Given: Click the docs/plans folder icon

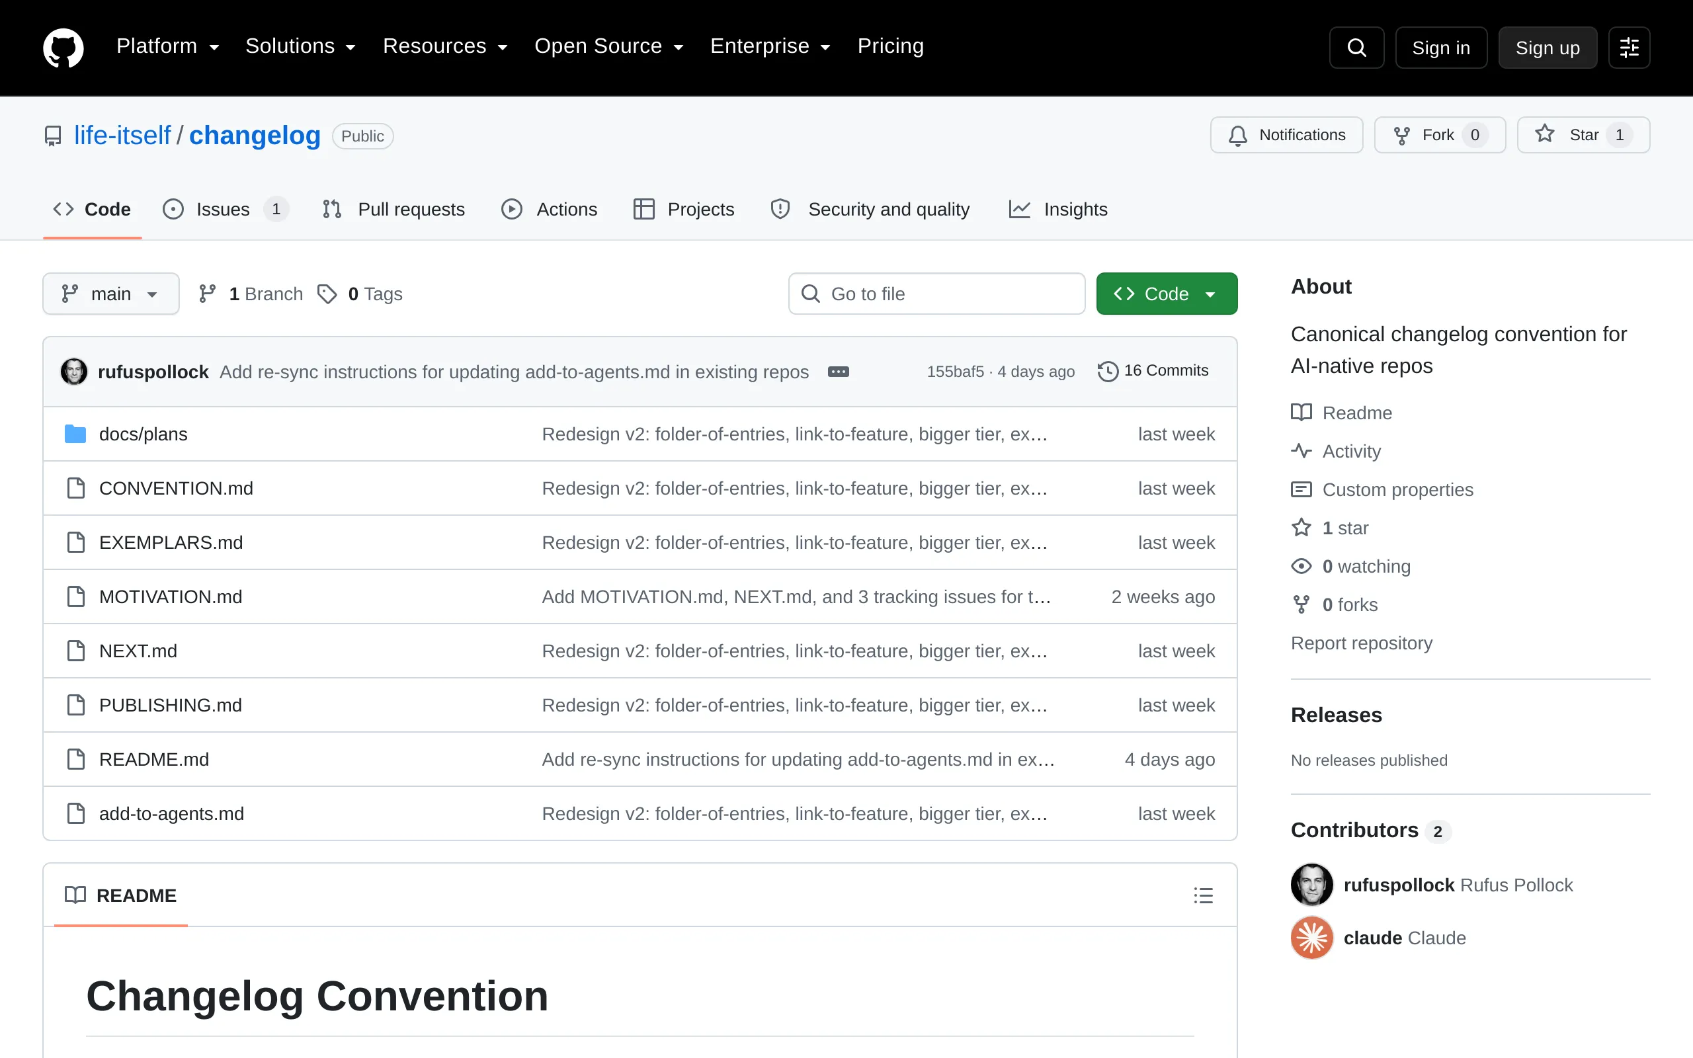Looking at the screenshot, I should click(x=75, y=434).
